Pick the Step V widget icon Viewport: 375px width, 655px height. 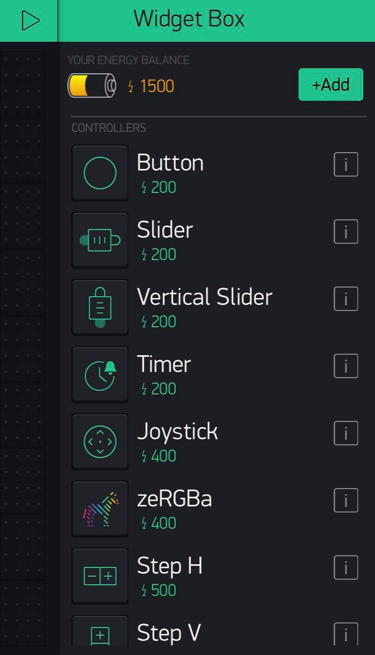point(100,634)
